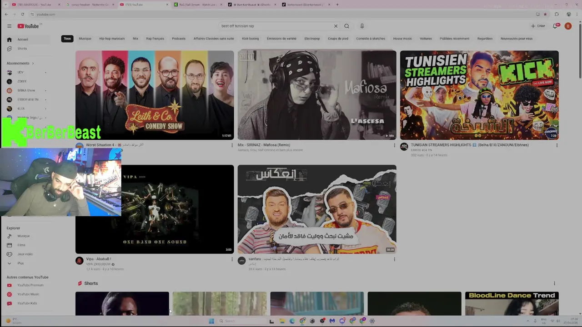
Task: Select House music filter chip
Action: 402,39
